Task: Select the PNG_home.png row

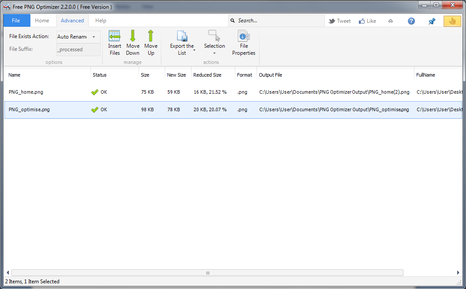Action: (x=26, y=92)
